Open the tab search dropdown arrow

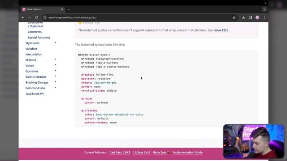coord(264,9)
